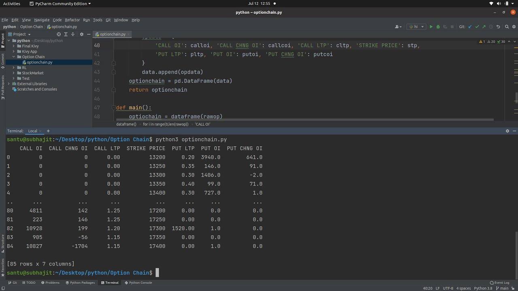Select optionchain.py in project tree
The width and height of the screenshot is (518, 291).
coord(40,62)
